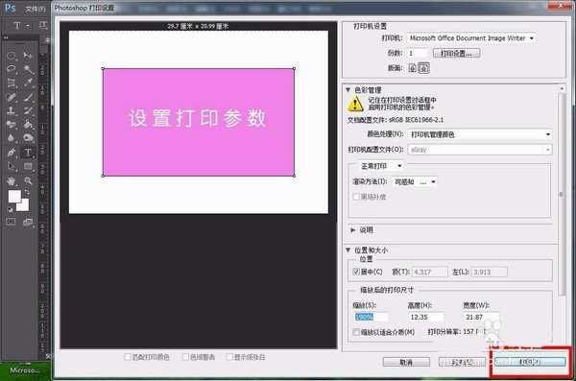Open the Type tool preset dropdown arrow

click(28, 26)
